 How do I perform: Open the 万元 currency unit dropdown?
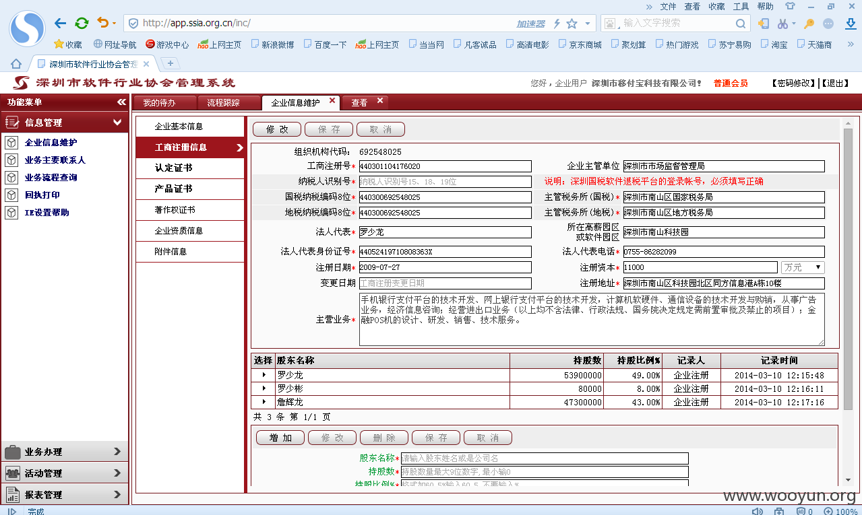803,267
